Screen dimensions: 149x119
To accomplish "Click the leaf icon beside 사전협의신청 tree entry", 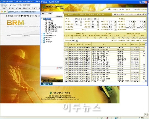I will coord(46,25).
